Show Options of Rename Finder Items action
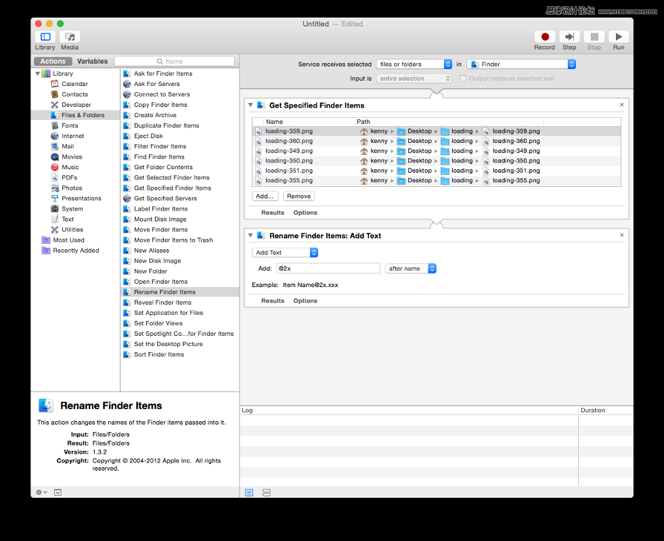This screenshot has width=664, height=541. coord(305,301)
